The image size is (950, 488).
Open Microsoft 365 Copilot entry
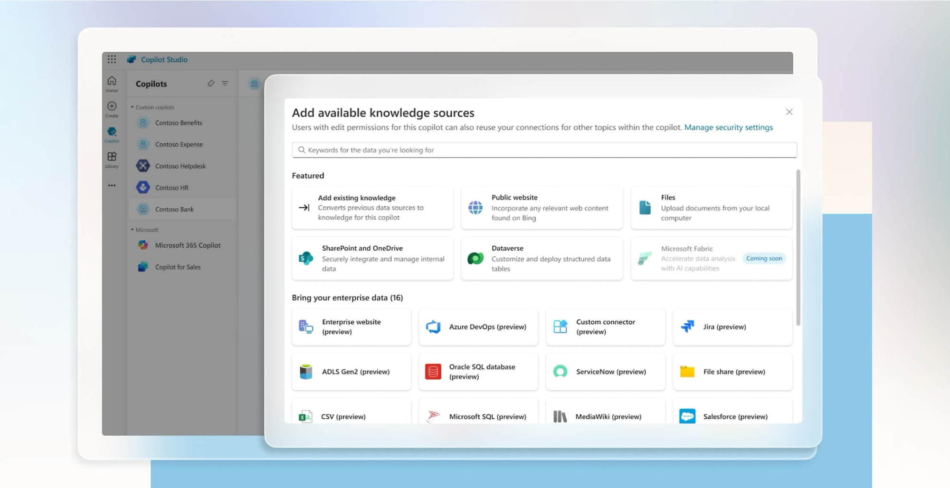187,245
